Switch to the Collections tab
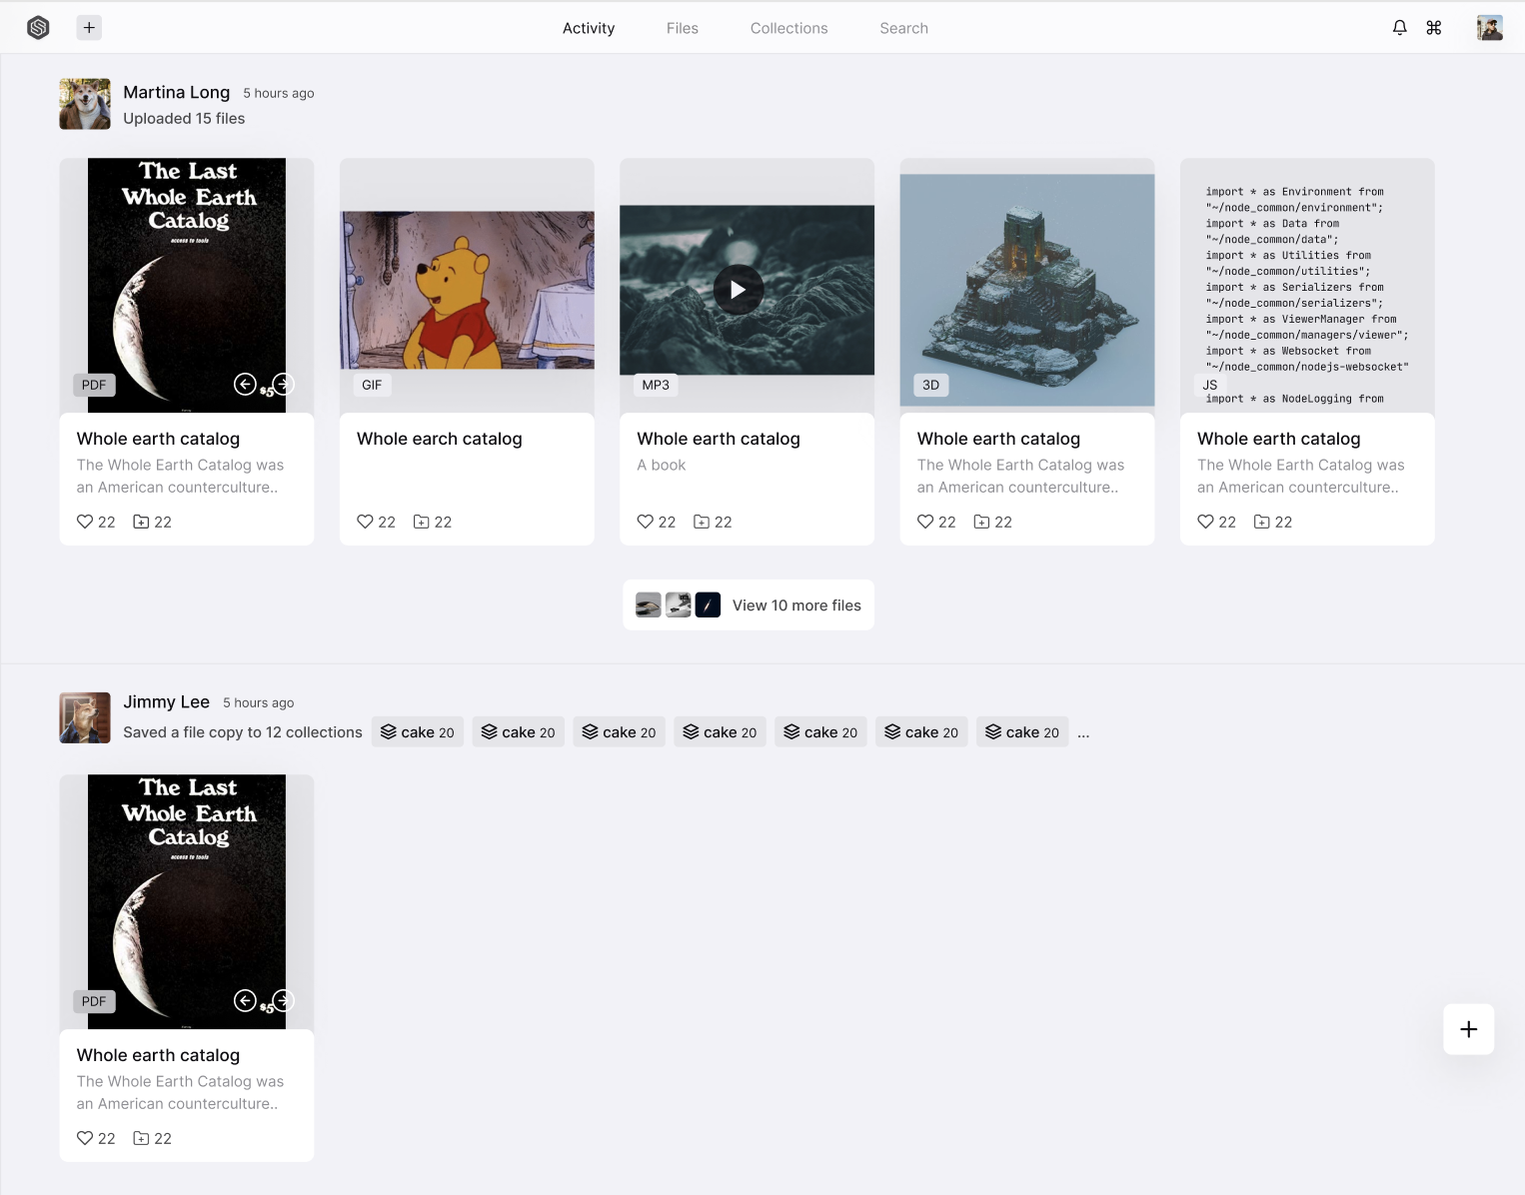The width and height of the screenshot is (1525, 1195). click(x=789, y=28)
